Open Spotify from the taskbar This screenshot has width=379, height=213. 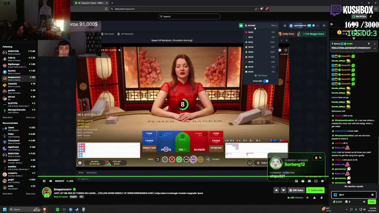point(57,209)
